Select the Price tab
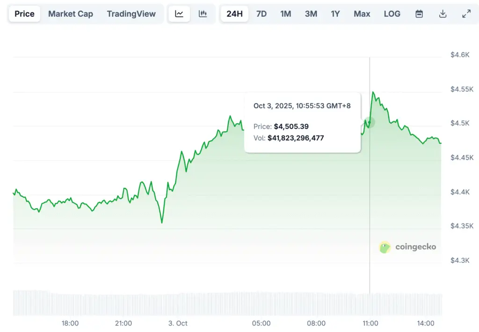 click(24, 14)
